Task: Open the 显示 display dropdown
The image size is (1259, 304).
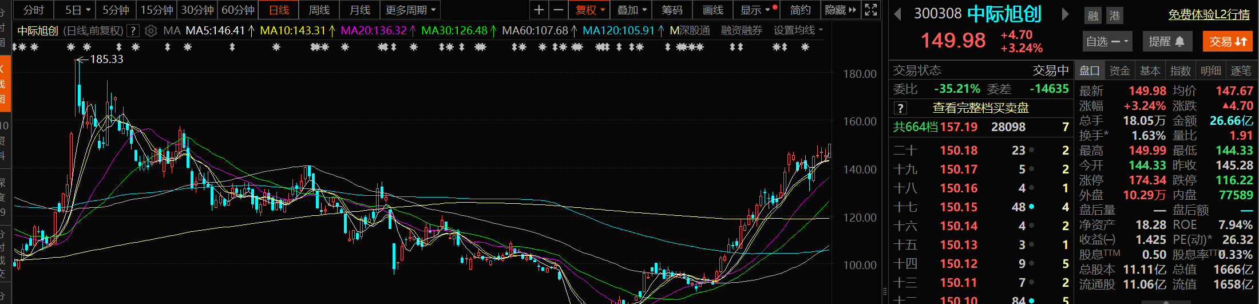Action: (757, 10)
